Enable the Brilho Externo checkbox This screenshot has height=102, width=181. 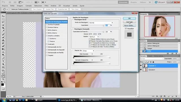pyautogui.click(x=47, y=30)
